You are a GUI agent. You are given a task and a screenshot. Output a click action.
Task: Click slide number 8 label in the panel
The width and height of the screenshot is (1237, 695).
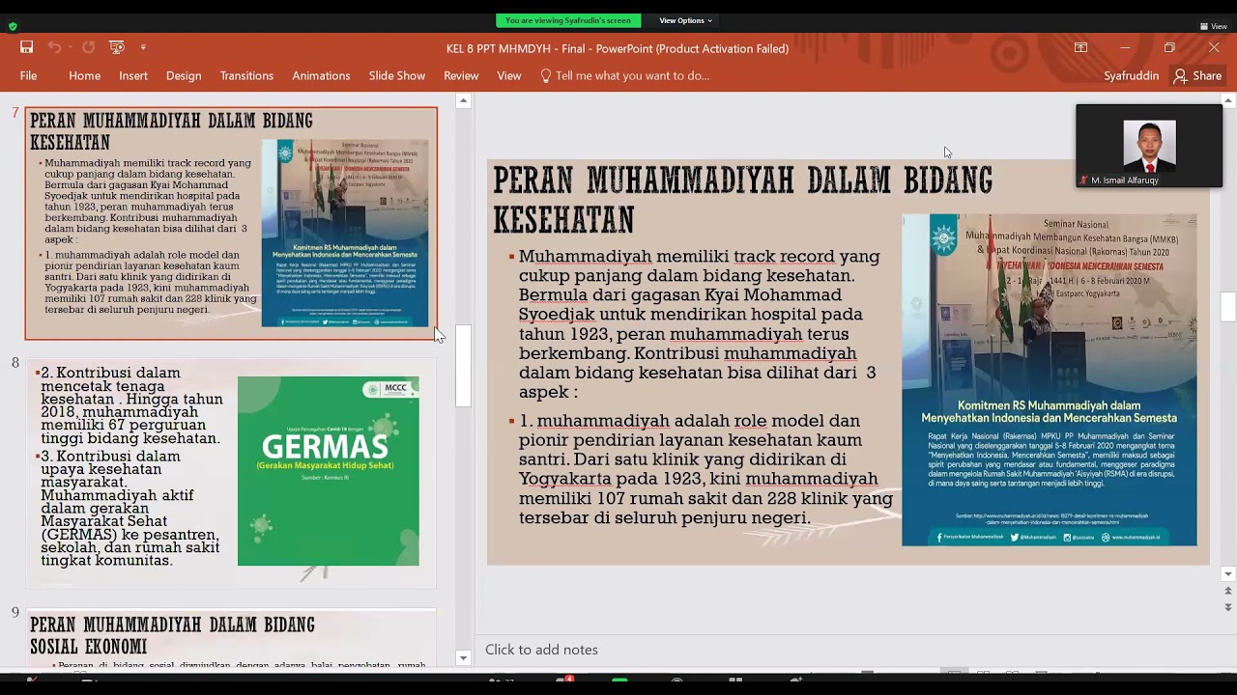point(15,363)
